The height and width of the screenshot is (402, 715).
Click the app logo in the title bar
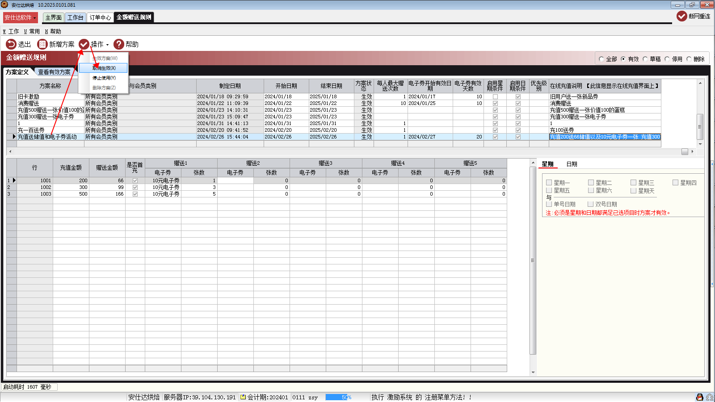pyautogui.click(x=4, y=4)
